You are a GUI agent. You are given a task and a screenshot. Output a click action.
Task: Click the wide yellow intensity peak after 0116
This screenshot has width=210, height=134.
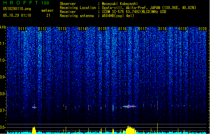131,130
